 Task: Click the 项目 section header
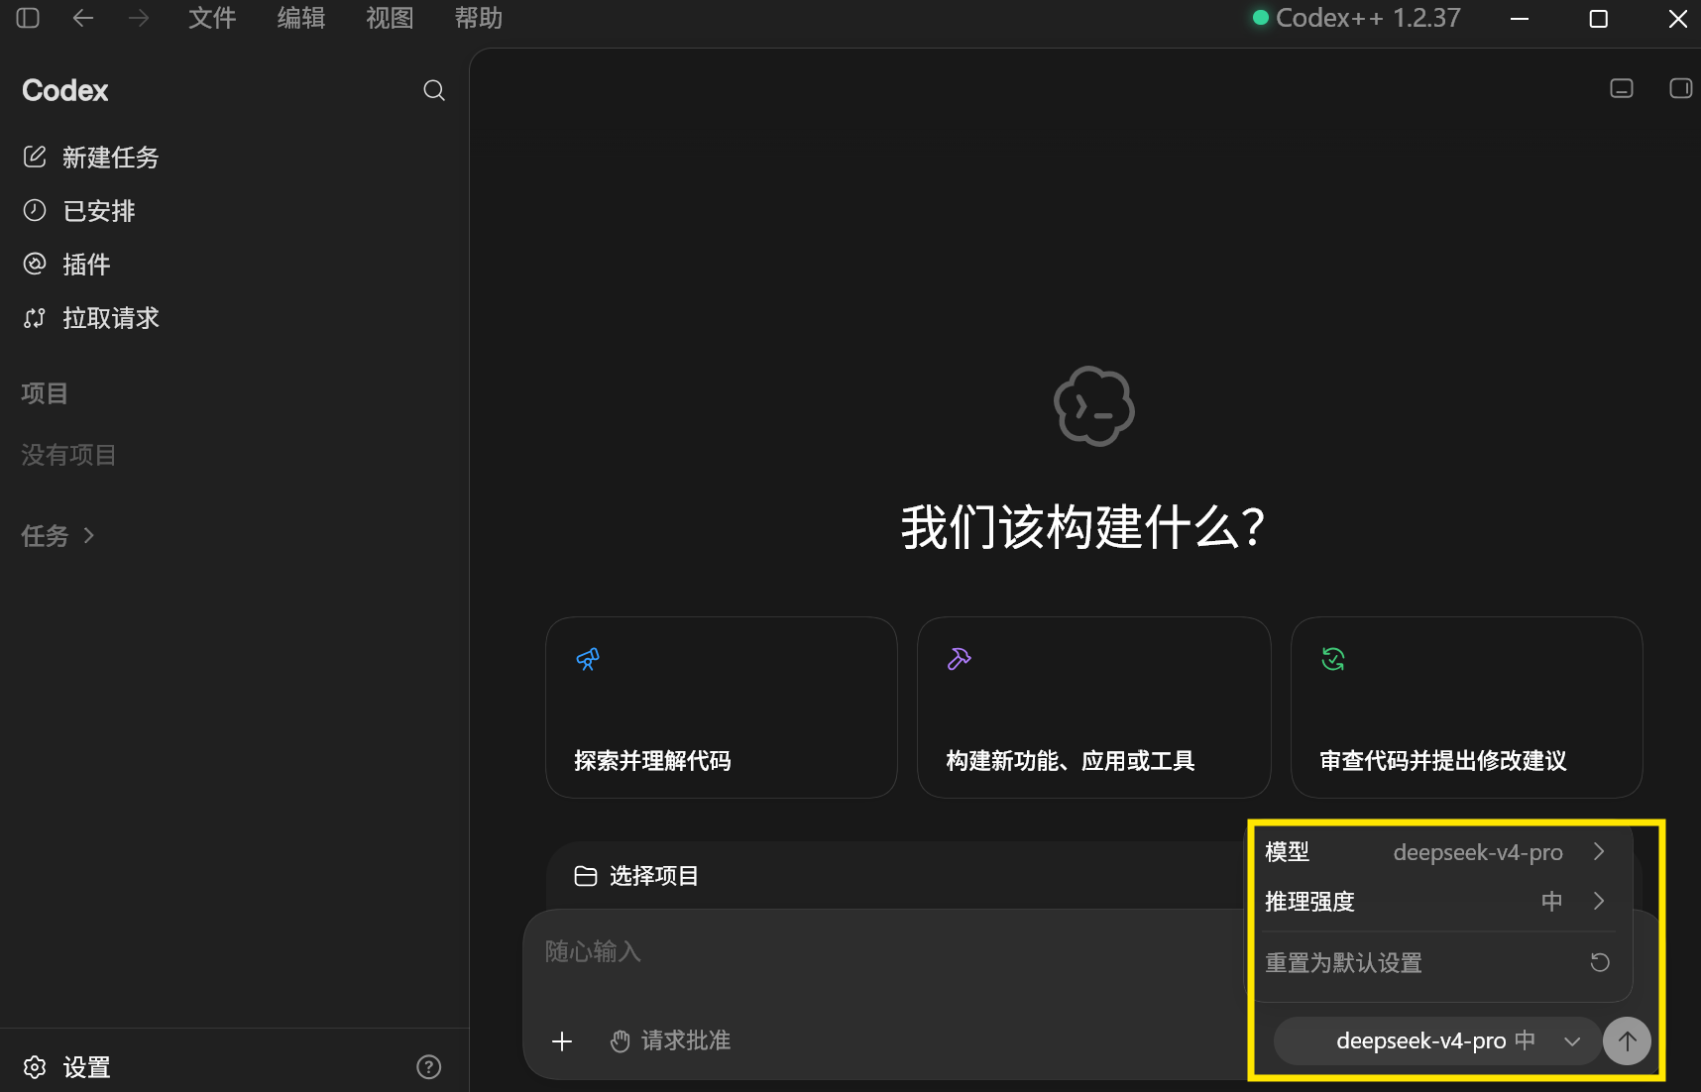[45, 393]
